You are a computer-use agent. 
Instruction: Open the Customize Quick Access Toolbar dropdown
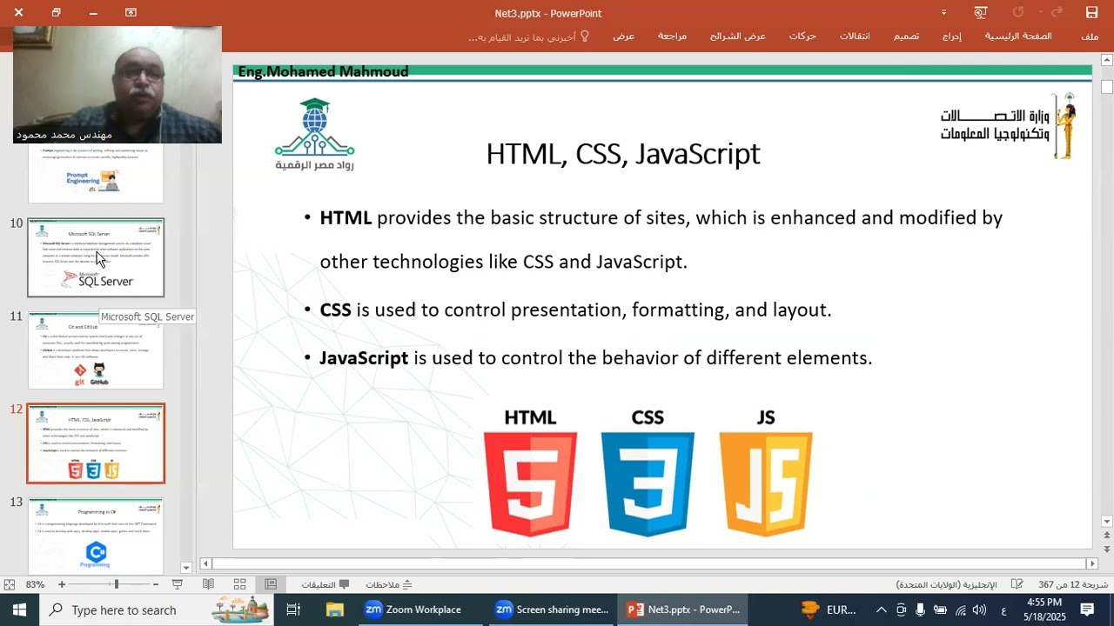click(x=943, y=12)
